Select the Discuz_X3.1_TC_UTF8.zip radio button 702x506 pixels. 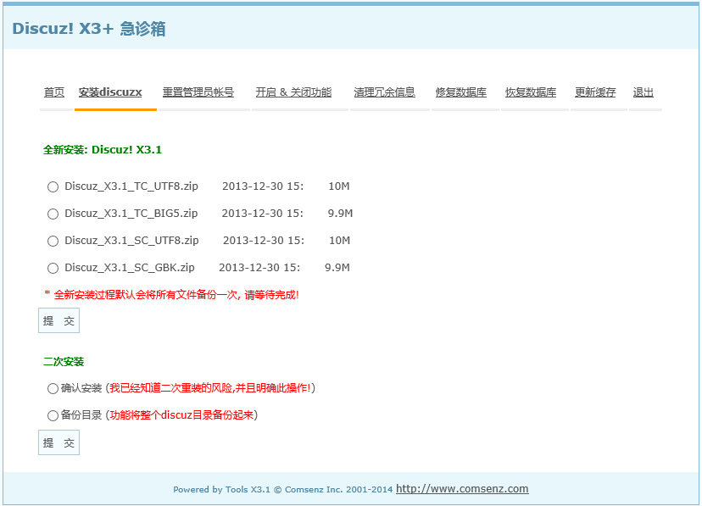point(53,187)
